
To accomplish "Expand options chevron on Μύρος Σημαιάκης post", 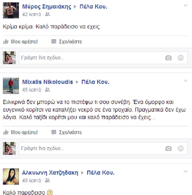I will pos(186,5).
